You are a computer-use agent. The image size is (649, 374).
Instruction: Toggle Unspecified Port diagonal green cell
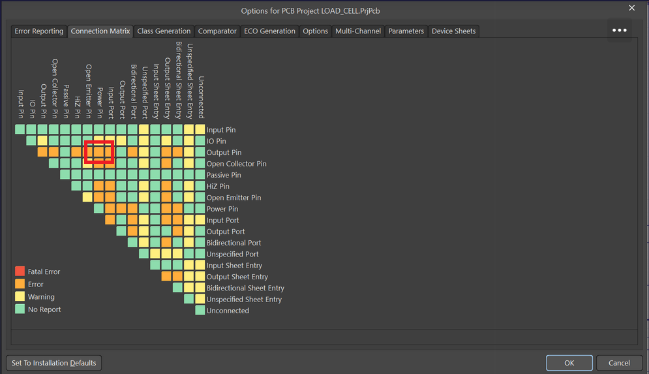(143, 253)
